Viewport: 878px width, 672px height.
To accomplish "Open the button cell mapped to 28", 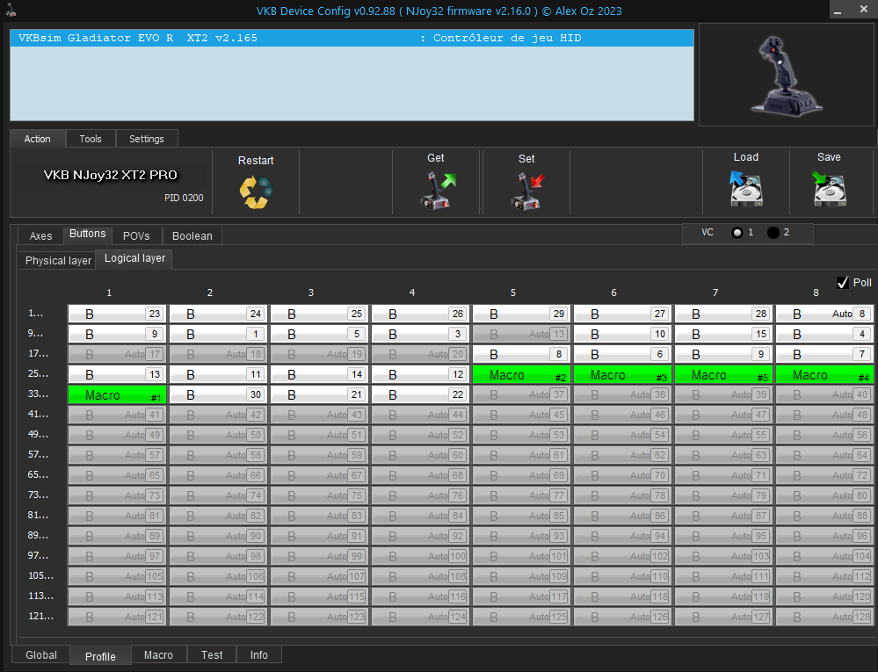I will click(723, 314).
